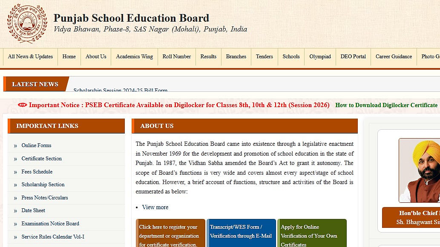This screenshot has width=440, height=247.
Task: Open DEO Portal from the navigation bar
Action: click(x=353, y=57)
